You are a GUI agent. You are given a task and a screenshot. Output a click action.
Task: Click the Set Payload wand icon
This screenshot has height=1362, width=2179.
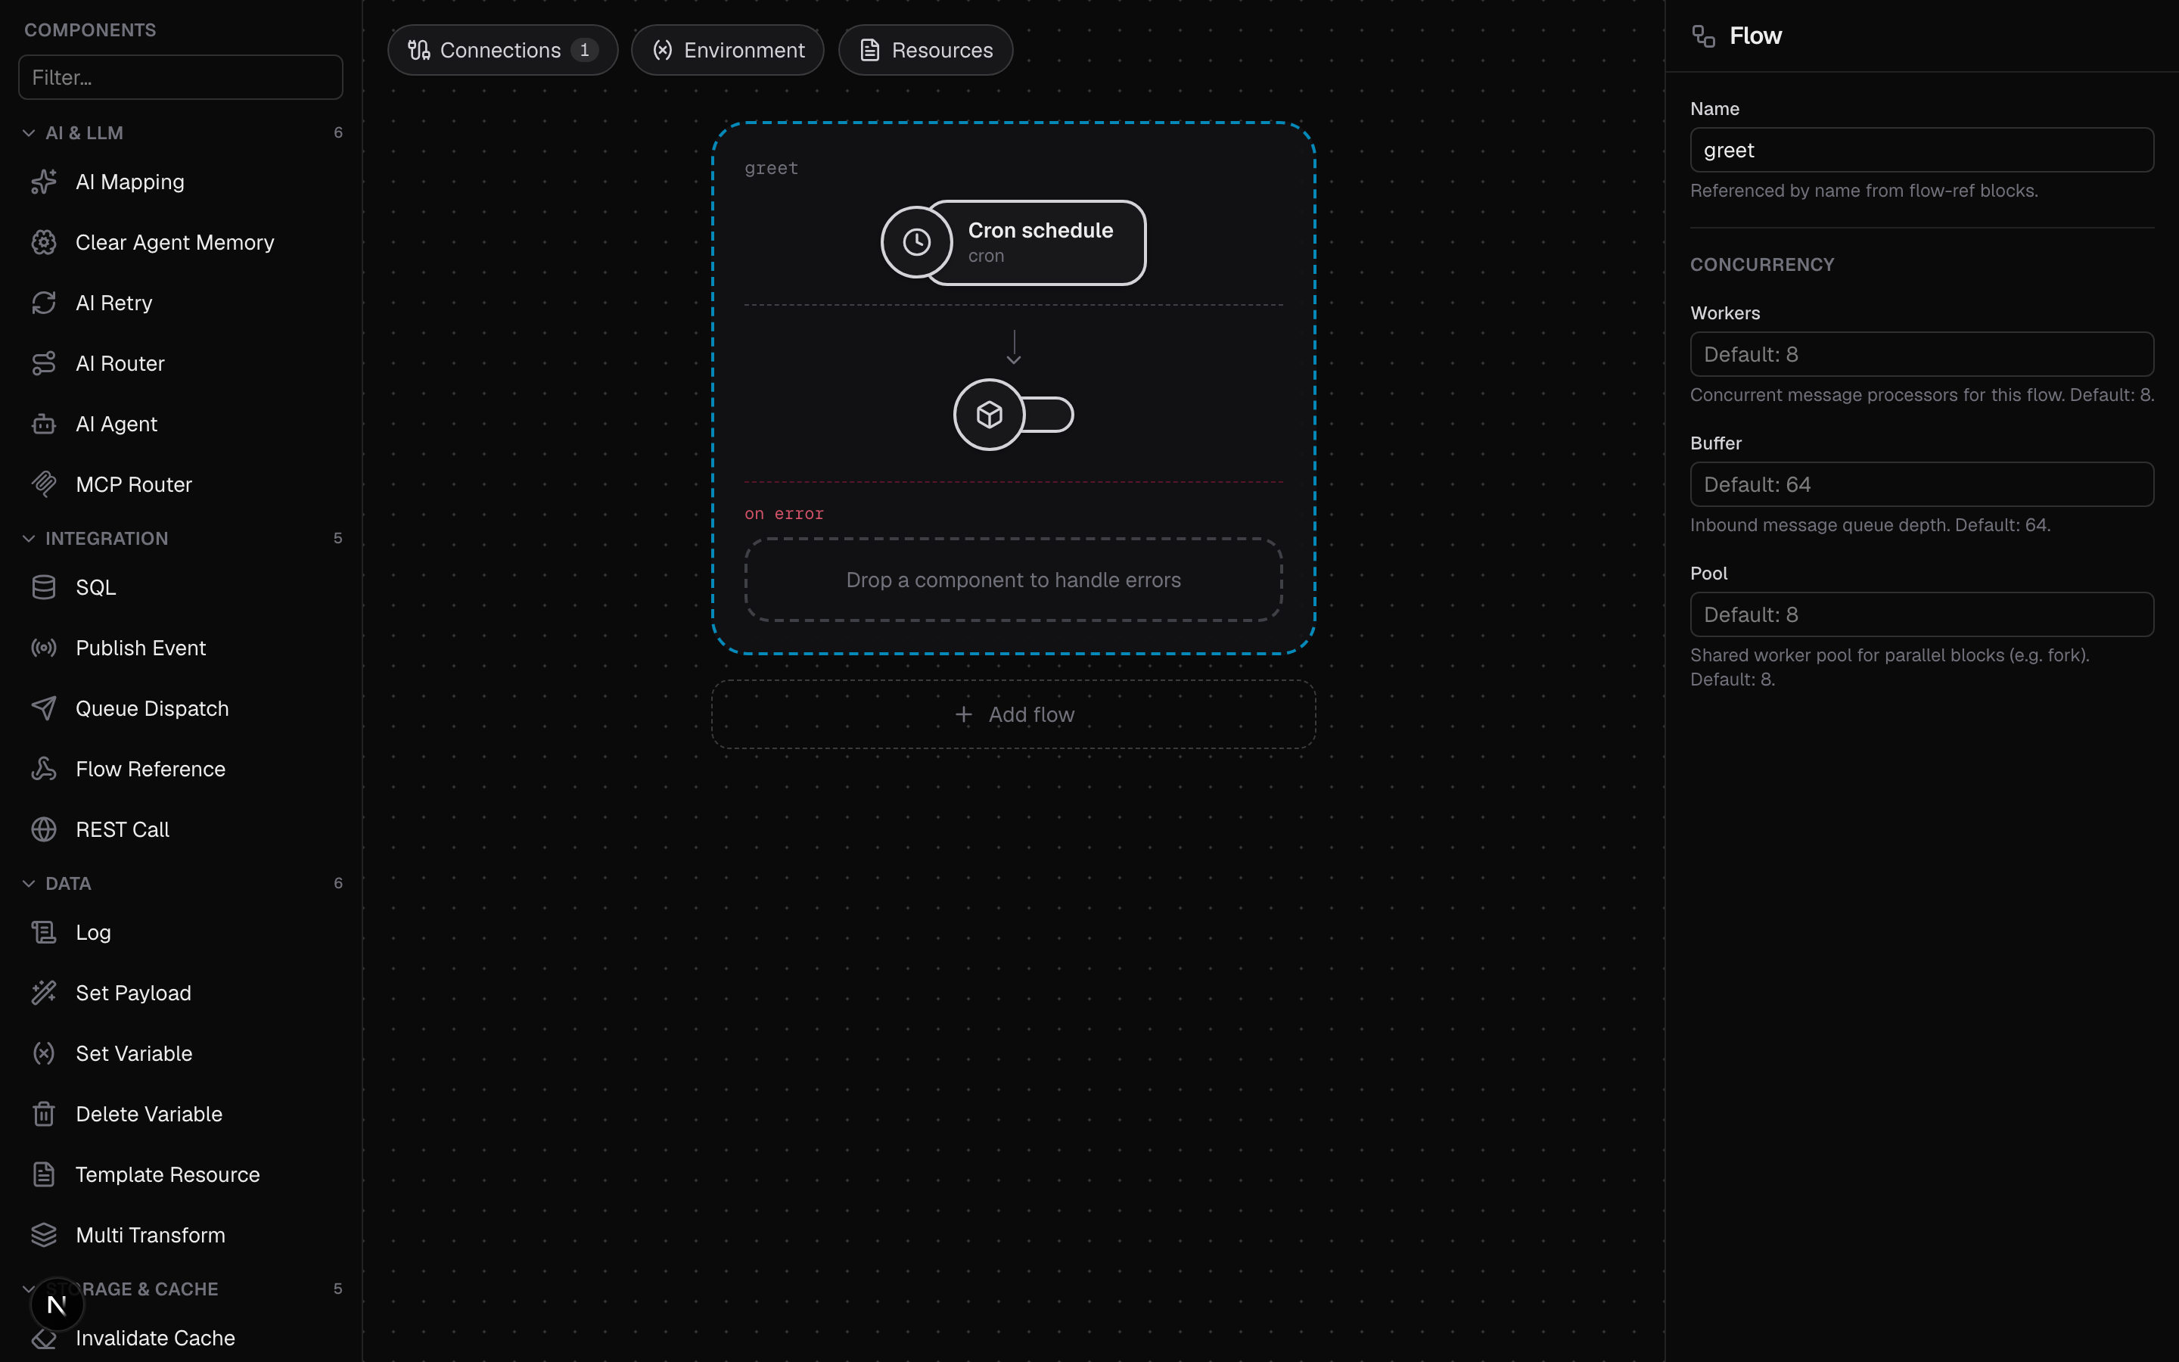(43, 993)
